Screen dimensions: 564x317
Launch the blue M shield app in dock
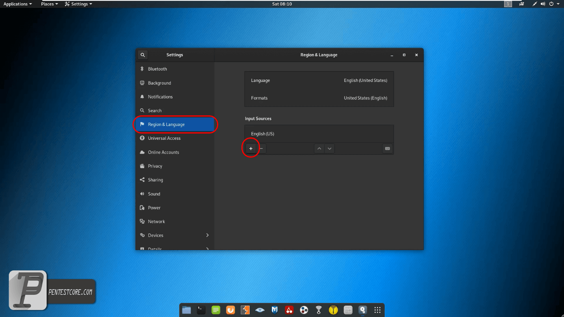point(275,310)
